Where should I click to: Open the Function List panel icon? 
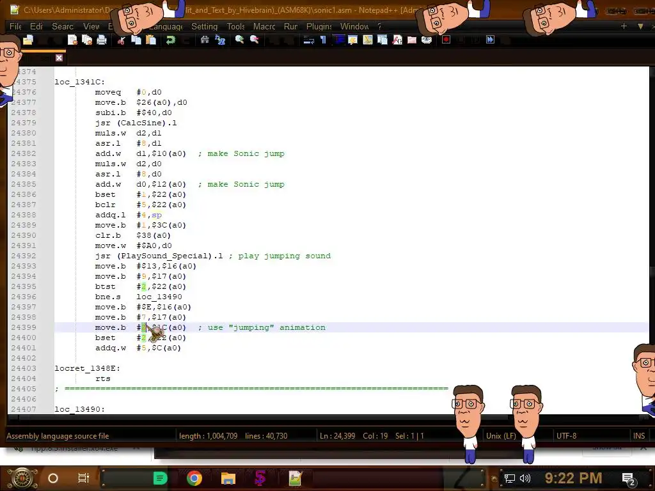coord(397,40)
